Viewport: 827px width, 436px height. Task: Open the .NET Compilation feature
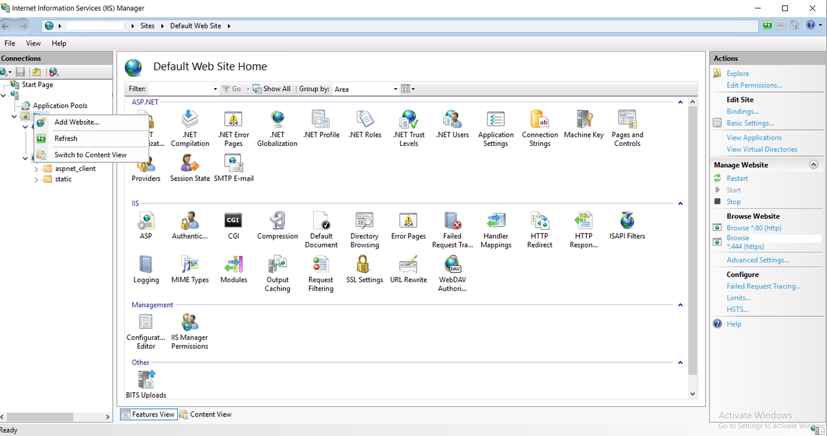[x=189, y=126]
